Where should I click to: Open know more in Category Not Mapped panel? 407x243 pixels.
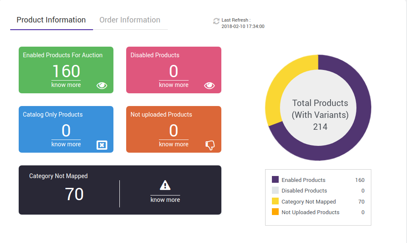coord(165,200)
